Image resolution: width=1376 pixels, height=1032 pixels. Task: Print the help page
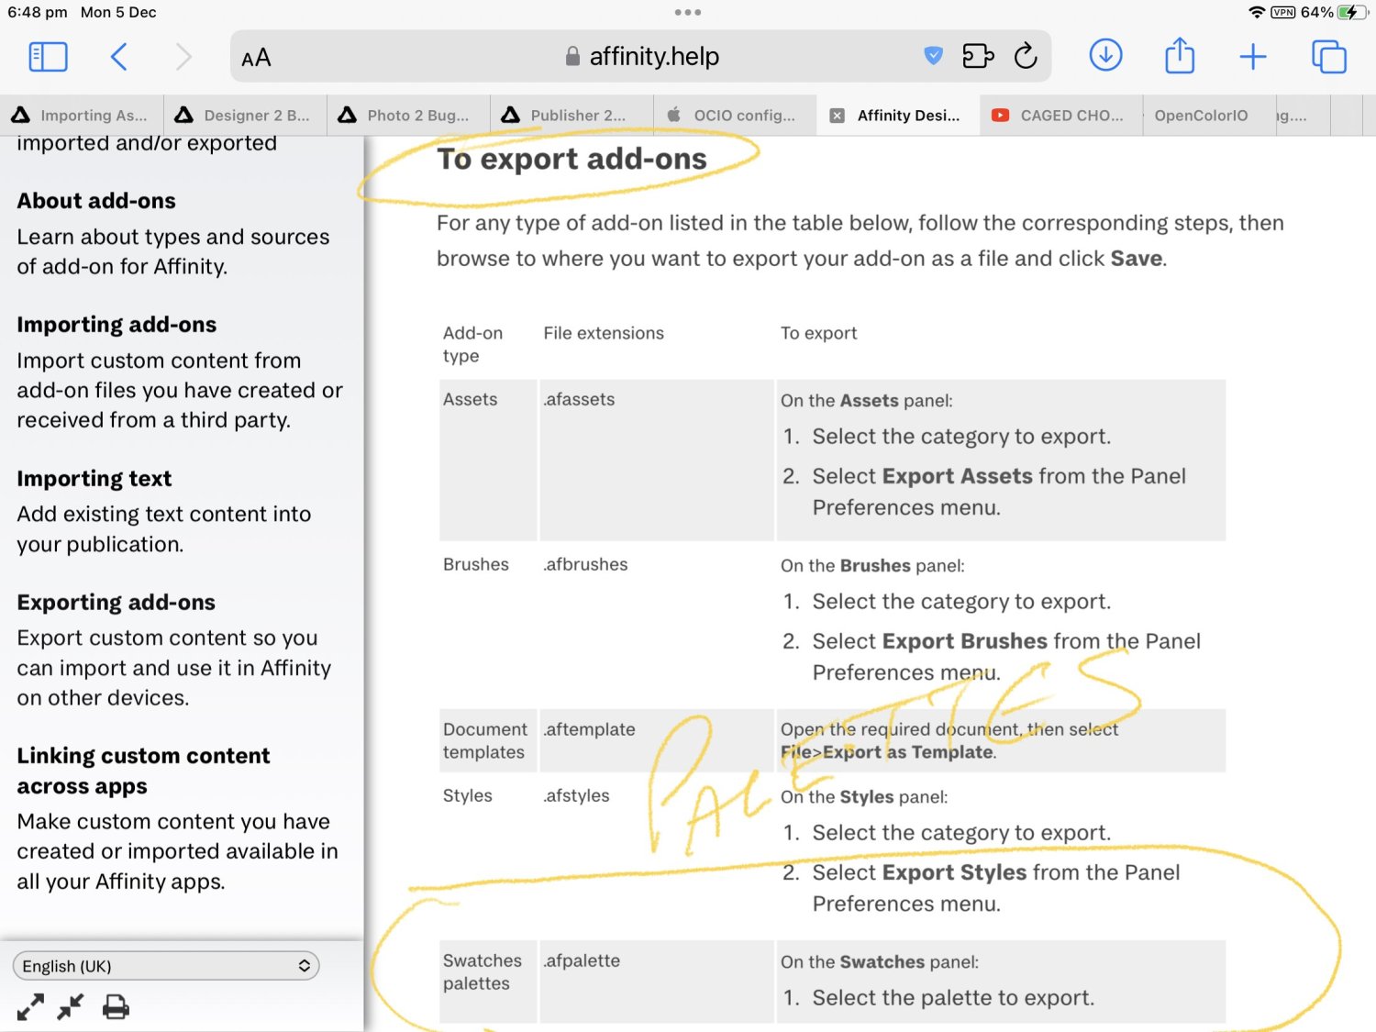tap(115, 1006)
